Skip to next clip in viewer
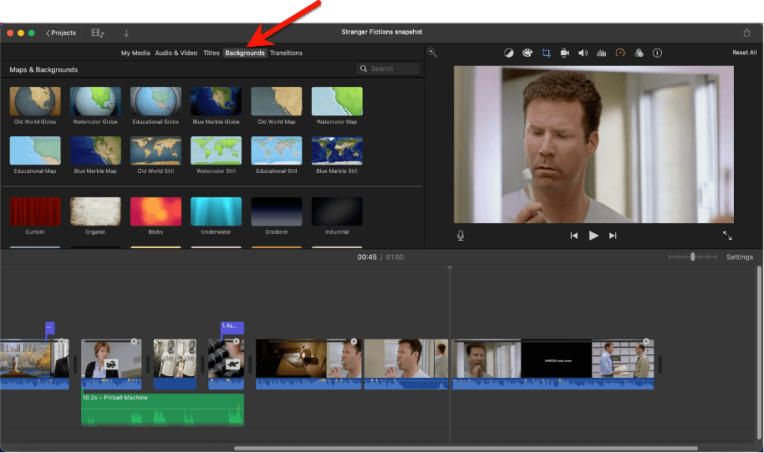The height and width of the screenshot is (453, 764). click(x=613, y=236)
